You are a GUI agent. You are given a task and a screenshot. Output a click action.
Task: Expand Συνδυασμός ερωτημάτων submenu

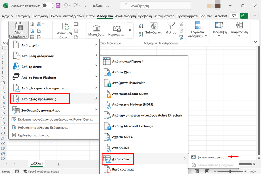tap(54, 110)
